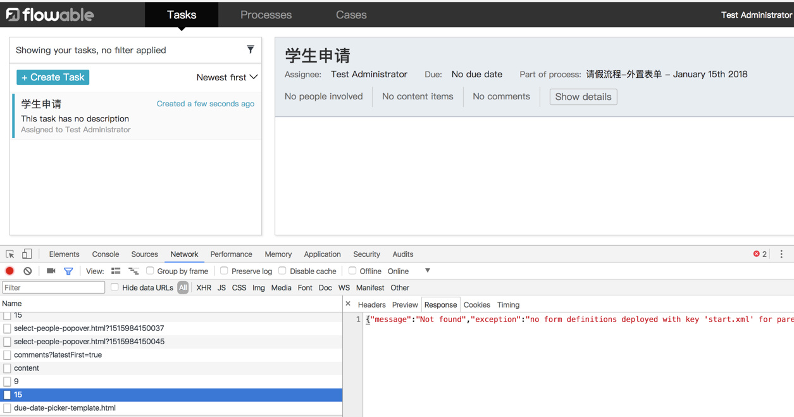Switch to the Processes tab
This screenshot has width=794, height=417.
pos(266,15)
